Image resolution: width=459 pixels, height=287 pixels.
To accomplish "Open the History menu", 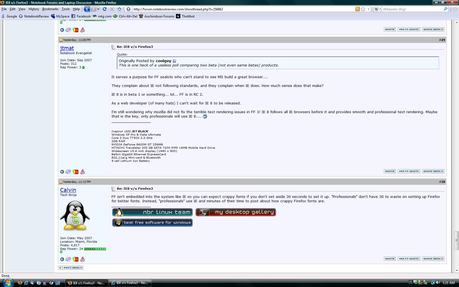I will click(34, 9).
